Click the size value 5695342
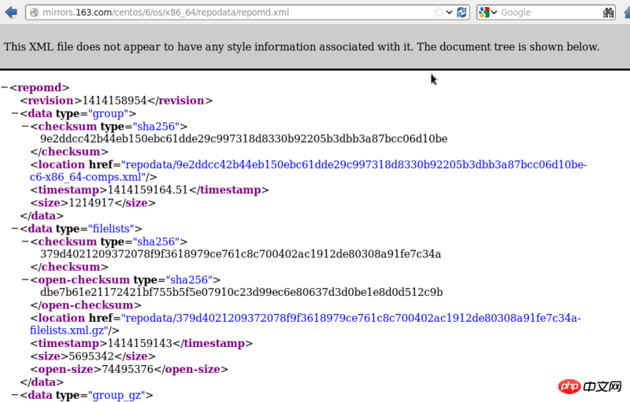 click(91, 356)
